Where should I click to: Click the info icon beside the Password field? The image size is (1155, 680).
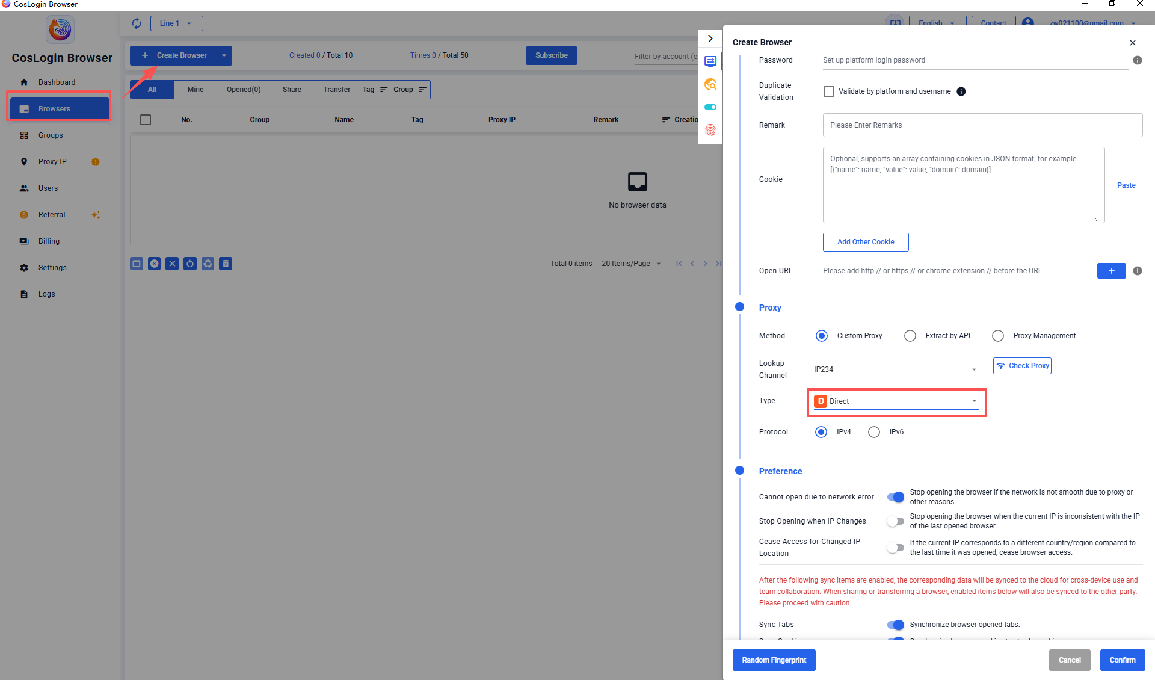[x=1137, y=60]
